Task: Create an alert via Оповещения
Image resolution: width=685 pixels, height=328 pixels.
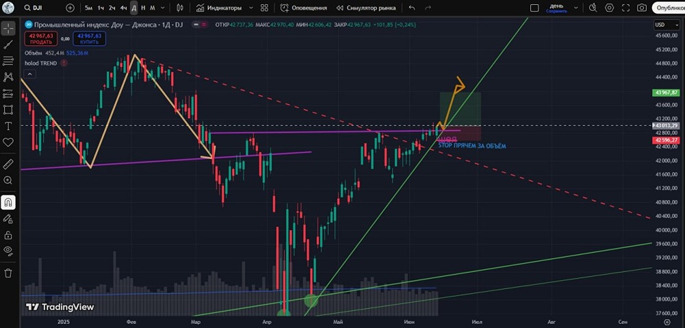Action: [303, 8]
